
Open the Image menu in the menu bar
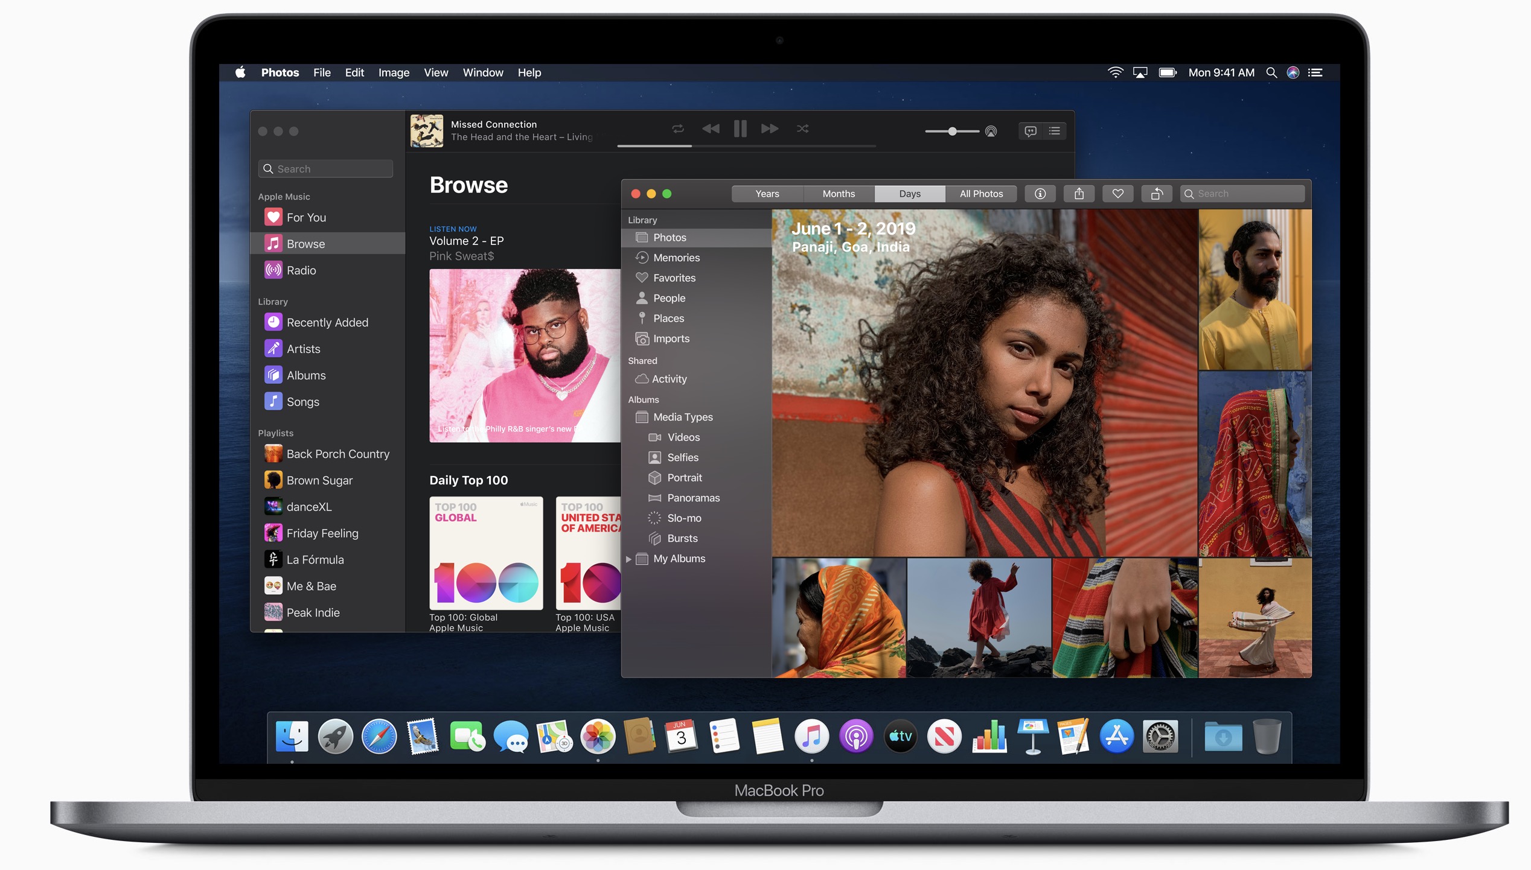click(x=394, y=72)
